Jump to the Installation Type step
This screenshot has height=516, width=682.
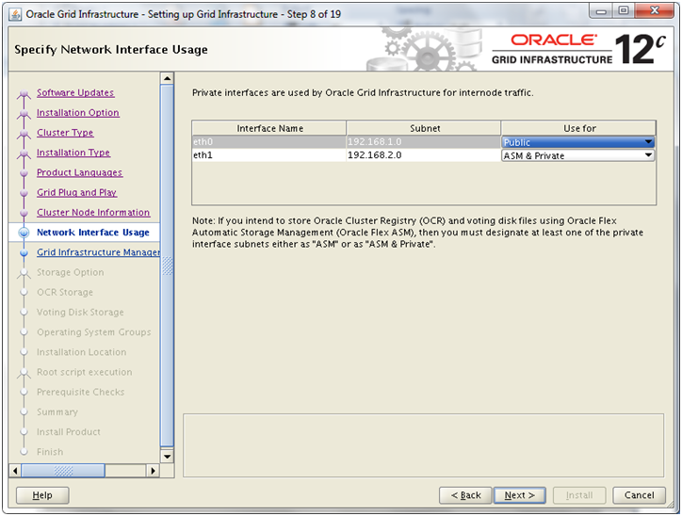[73, 153]
